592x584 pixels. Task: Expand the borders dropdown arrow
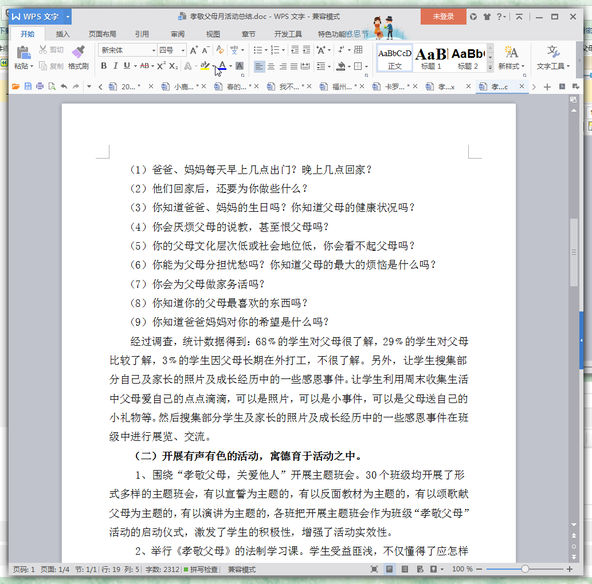[x=367, y=66]
